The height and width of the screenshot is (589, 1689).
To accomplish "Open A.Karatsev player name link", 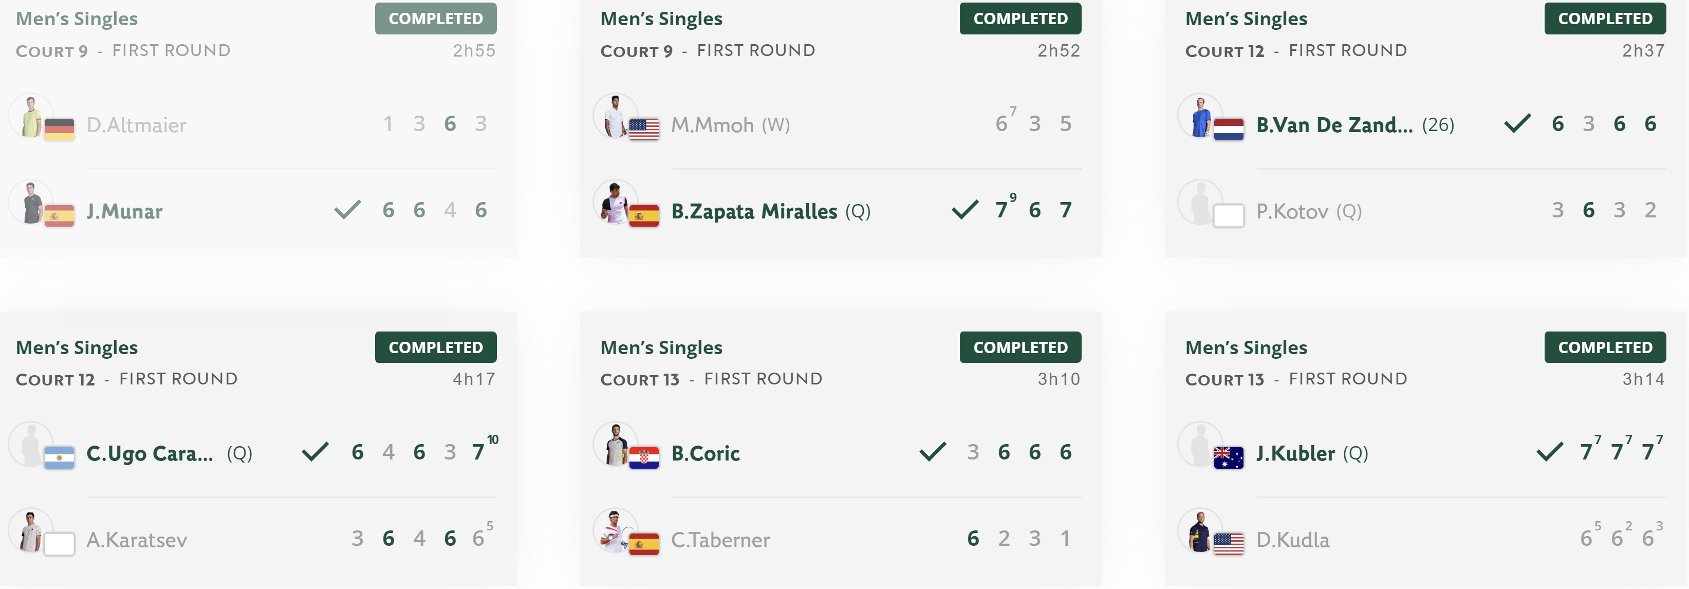I will [x=137, y=540].
